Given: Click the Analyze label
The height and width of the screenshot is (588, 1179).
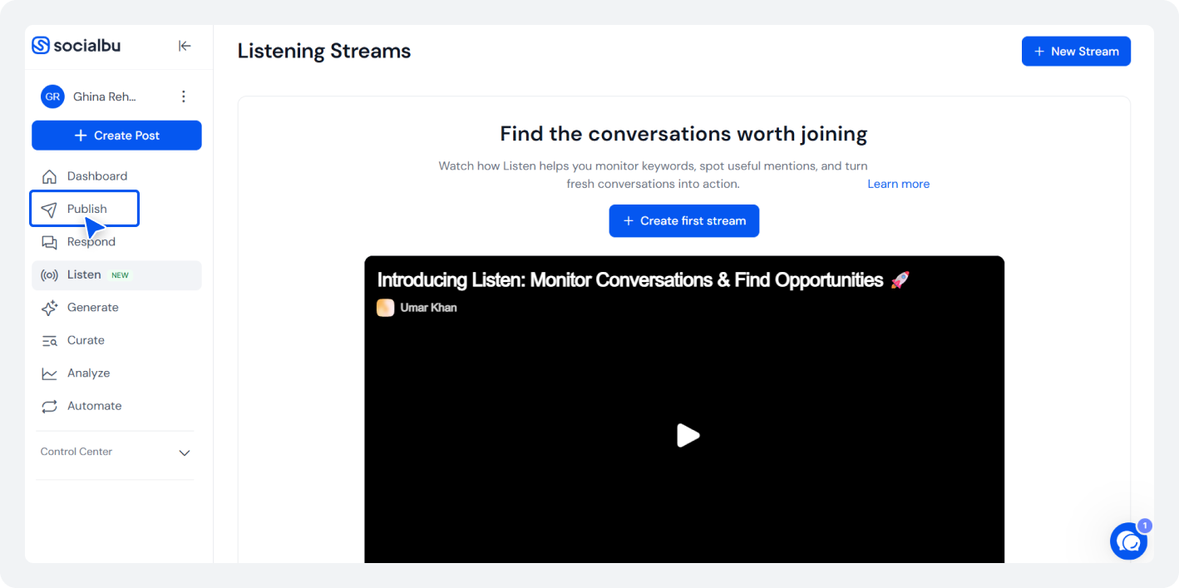Looking at the screenshot, I should tap(89, 373).
